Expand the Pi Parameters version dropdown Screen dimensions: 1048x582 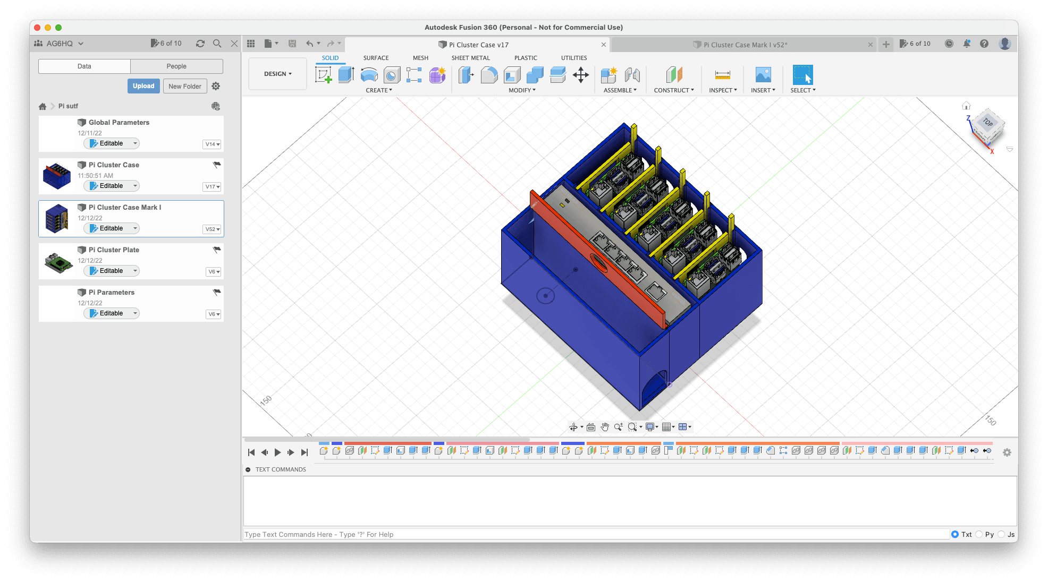pos(212,313)
